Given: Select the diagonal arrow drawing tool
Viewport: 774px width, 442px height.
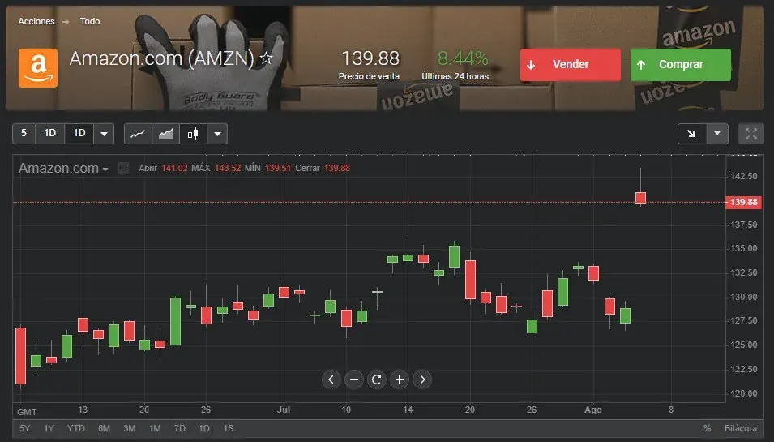Looking at the screenshot, I should click(x=691, y=133).
